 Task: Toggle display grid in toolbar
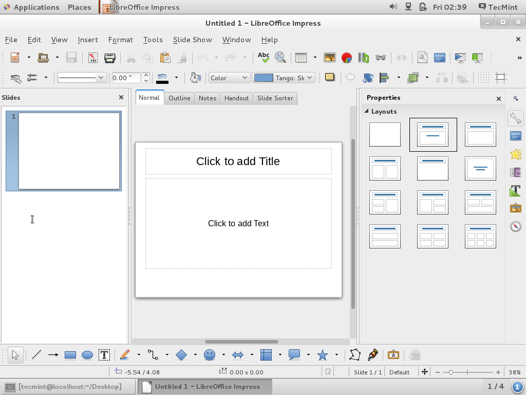[x=483, y=78]
